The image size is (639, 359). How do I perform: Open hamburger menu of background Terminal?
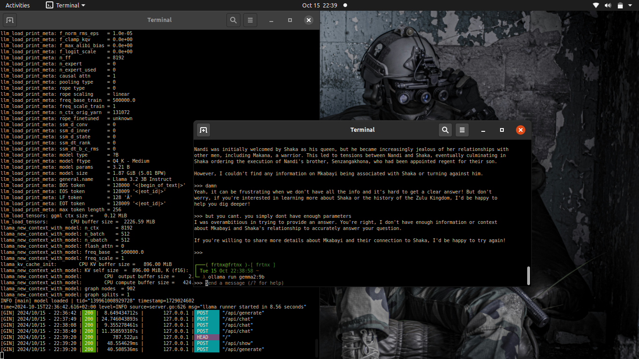[250, 20]
